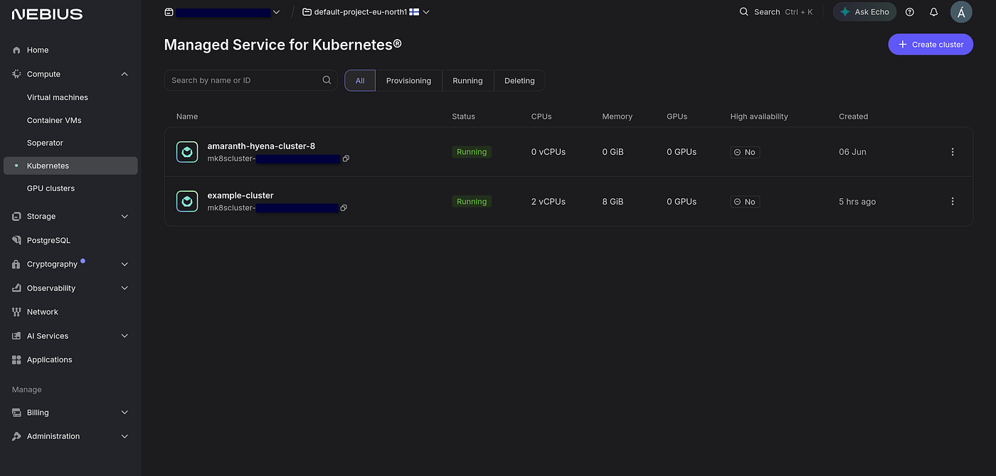This screenshot has height=476, width=996.
Task: Click the Observability chart icon
Action: coord(16,288)
